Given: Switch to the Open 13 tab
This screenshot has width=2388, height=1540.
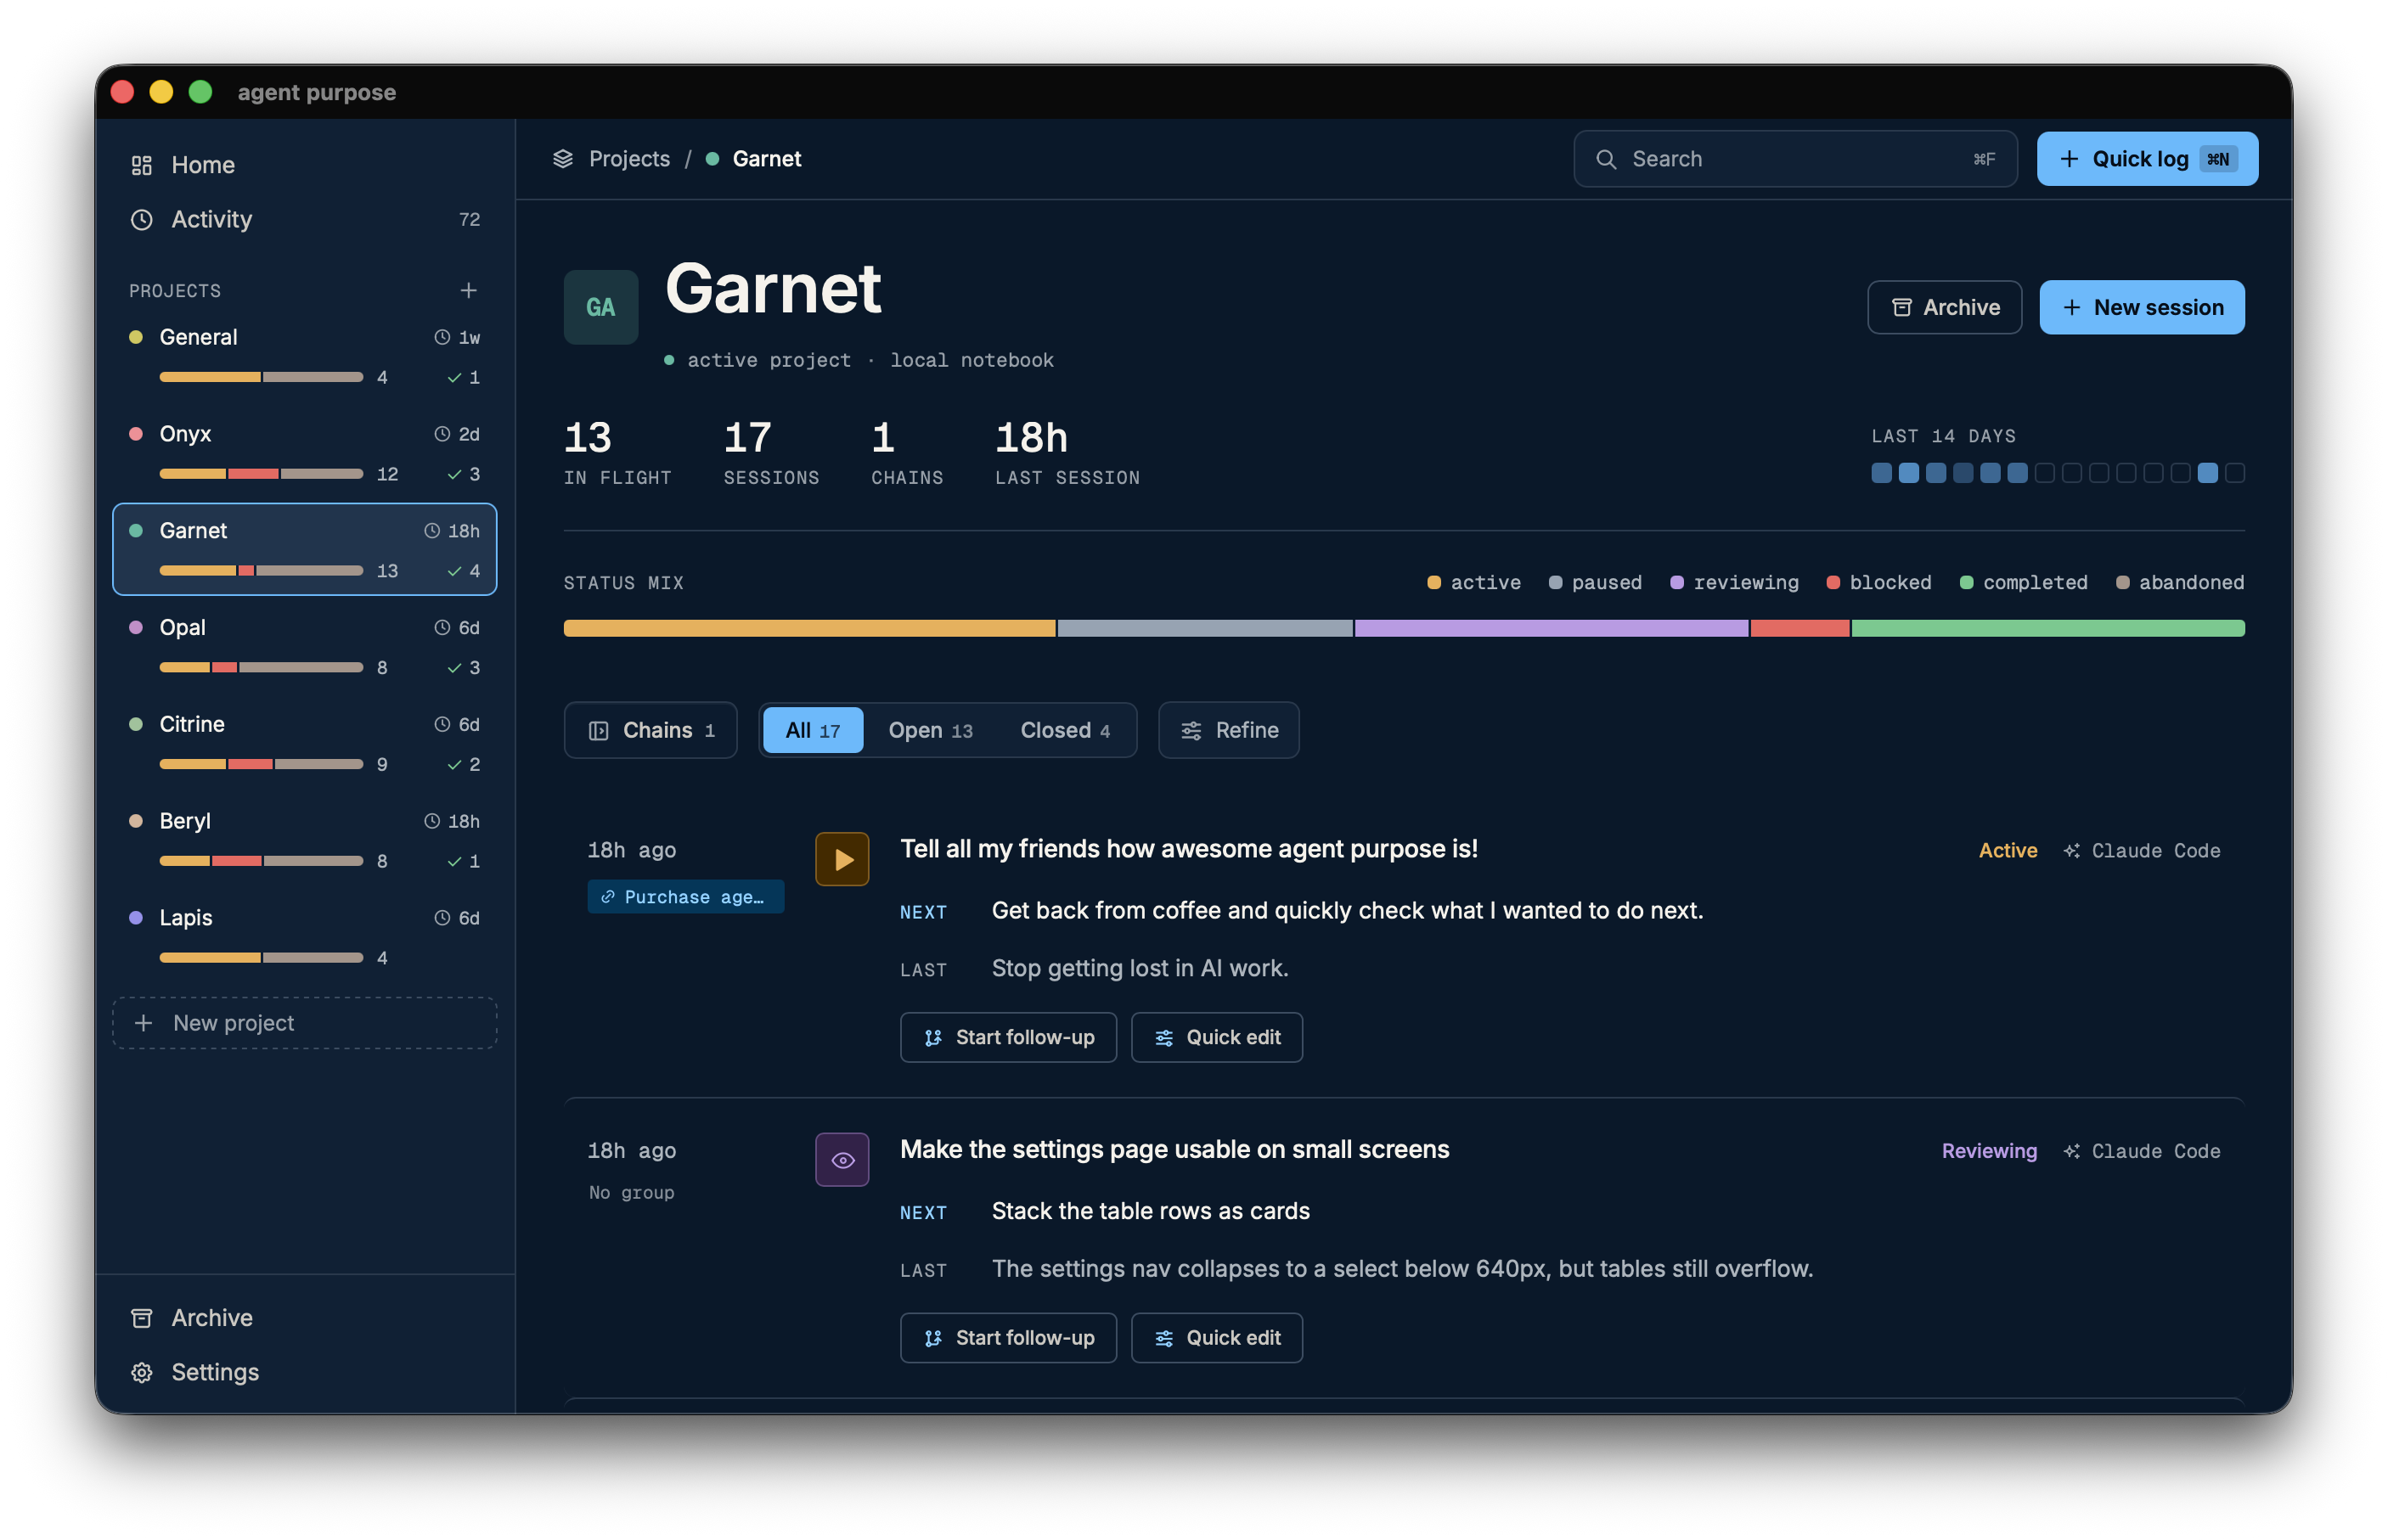Looking at the screenshot, I should [930, 730].
